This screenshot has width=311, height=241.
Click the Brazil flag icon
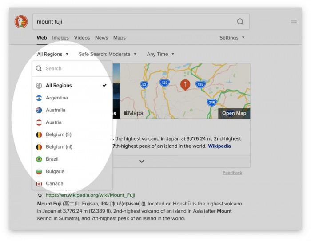tap(39, 159)
